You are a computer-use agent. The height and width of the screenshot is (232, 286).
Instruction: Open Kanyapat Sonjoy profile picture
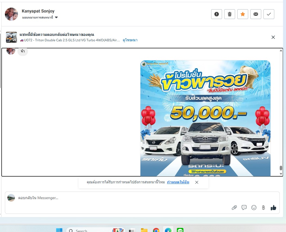click(11, 14)
